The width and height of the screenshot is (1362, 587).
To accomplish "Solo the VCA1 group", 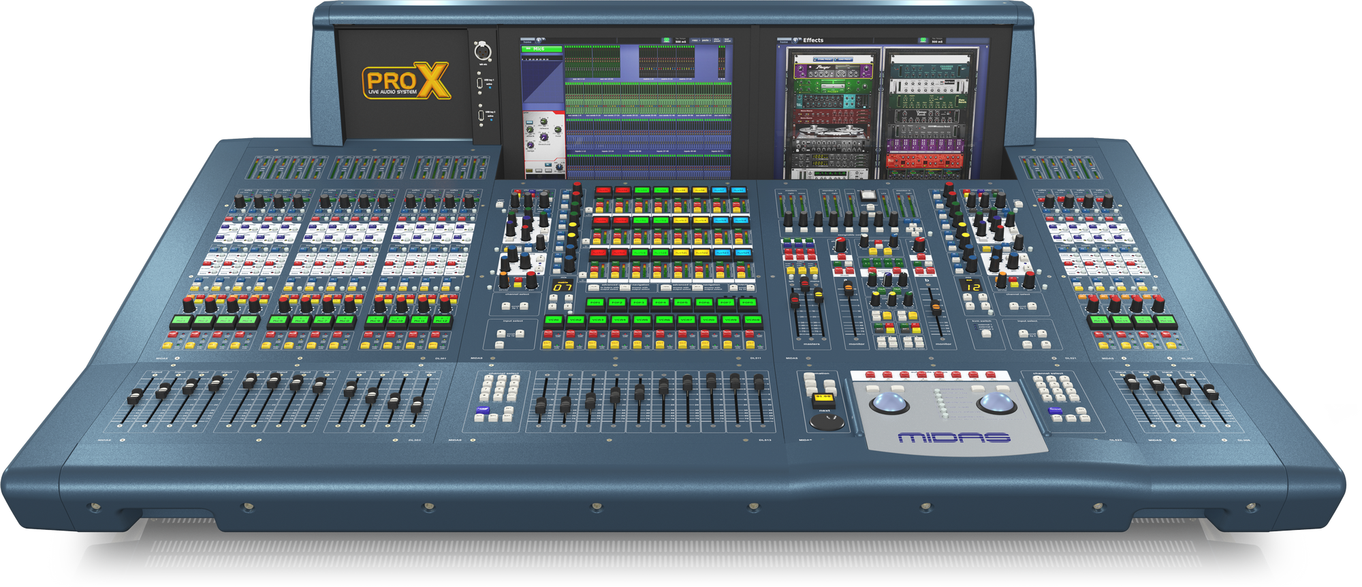I will [x=548, y=344].
